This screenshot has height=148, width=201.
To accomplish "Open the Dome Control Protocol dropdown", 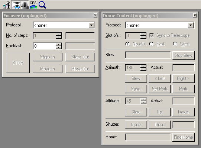I will pyautogui.click(x=191, y=25).
